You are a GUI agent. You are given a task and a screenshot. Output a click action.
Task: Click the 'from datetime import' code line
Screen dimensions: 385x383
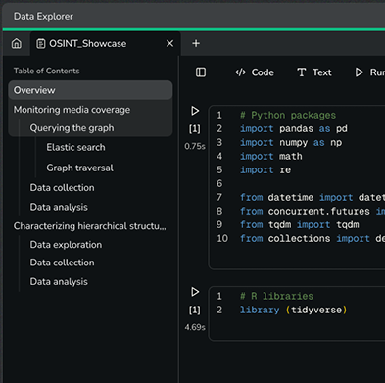313,197
